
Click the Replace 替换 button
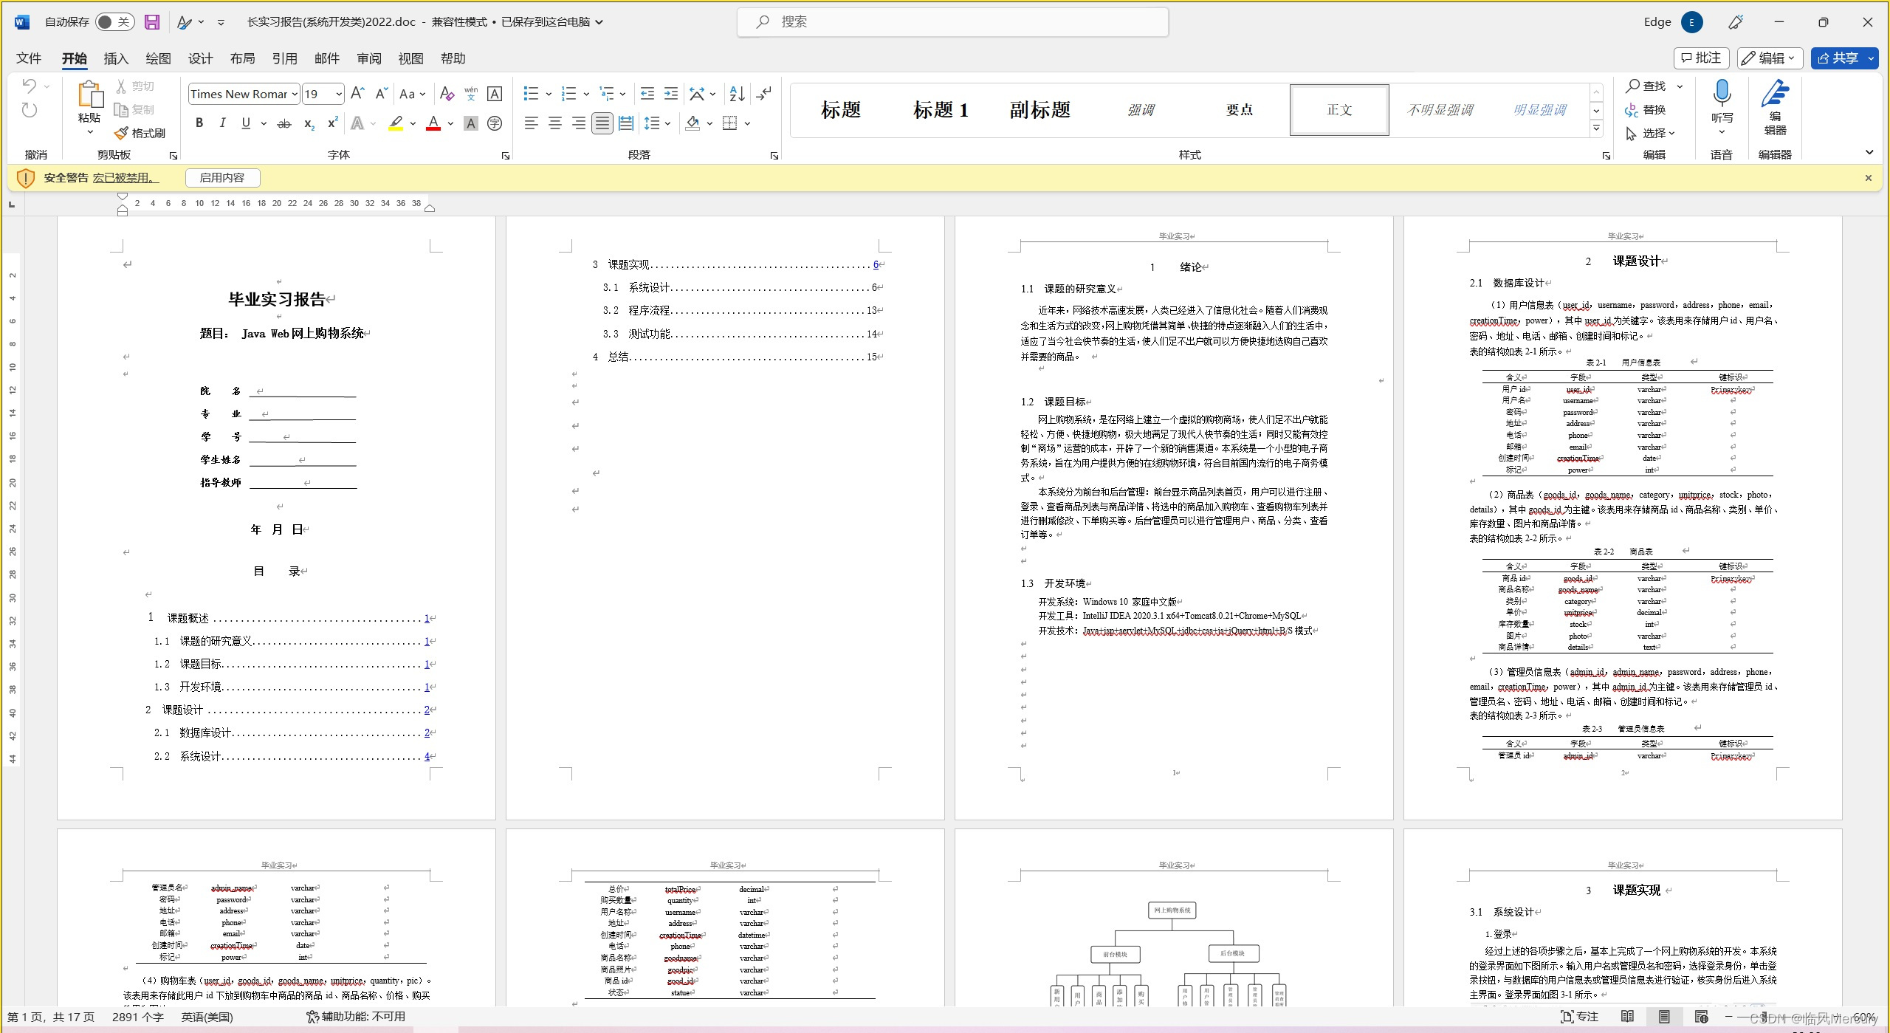point(1646,110)
